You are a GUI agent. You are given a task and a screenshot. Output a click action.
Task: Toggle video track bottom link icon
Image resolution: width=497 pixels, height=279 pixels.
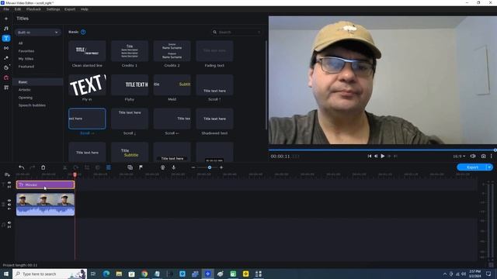click(x=9, y=208)
